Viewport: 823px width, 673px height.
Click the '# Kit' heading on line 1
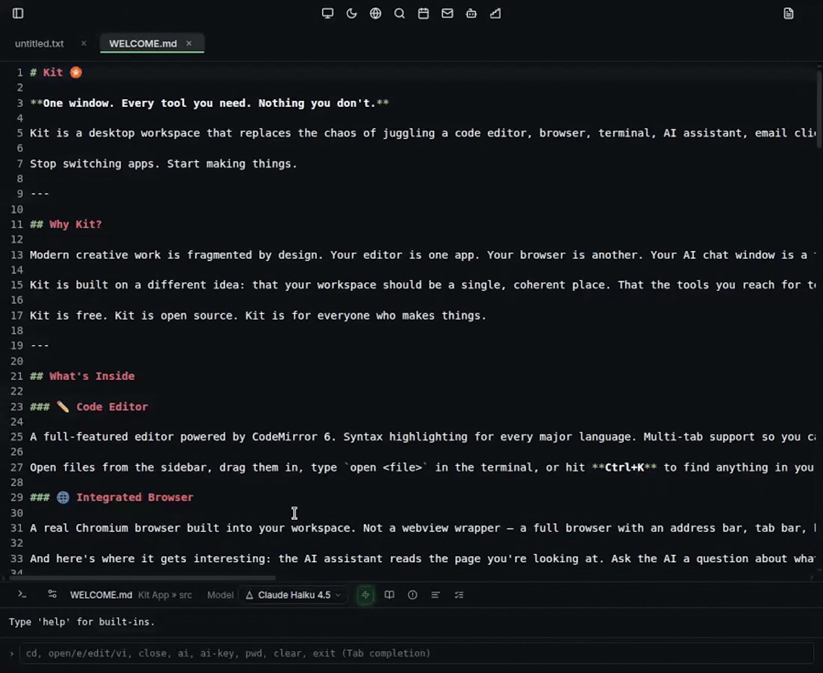[56, 72]
